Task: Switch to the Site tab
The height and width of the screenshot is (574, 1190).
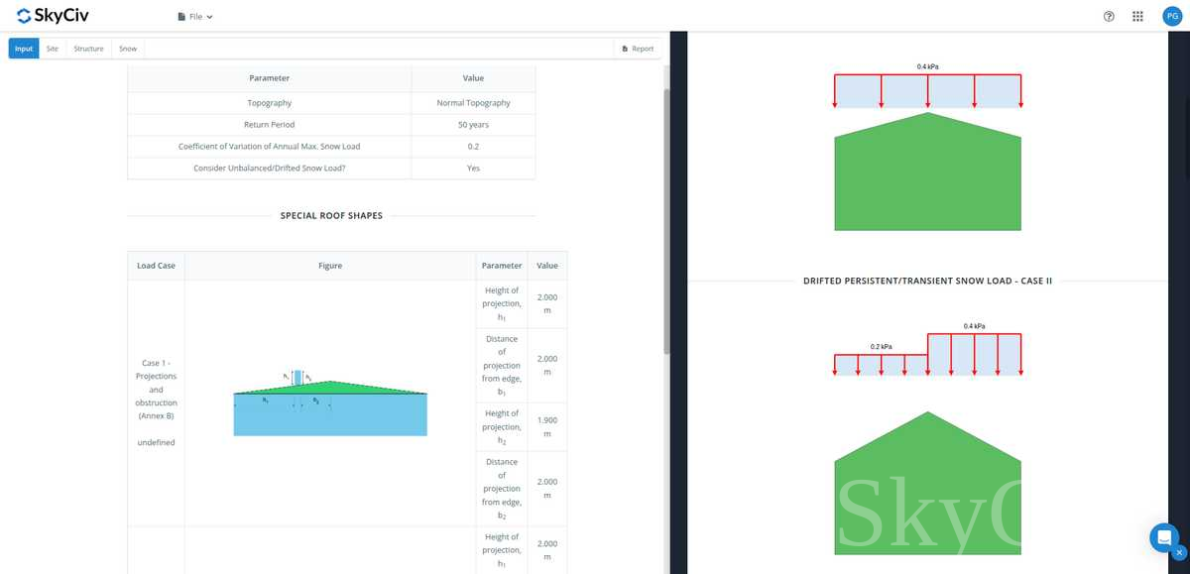Action: click(52, 49)
